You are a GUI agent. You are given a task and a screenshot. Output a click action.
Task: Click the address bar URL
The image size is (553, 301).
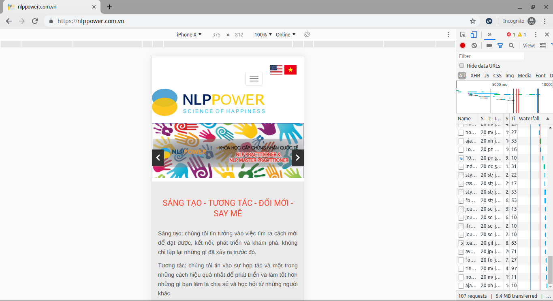pos(91,21)
